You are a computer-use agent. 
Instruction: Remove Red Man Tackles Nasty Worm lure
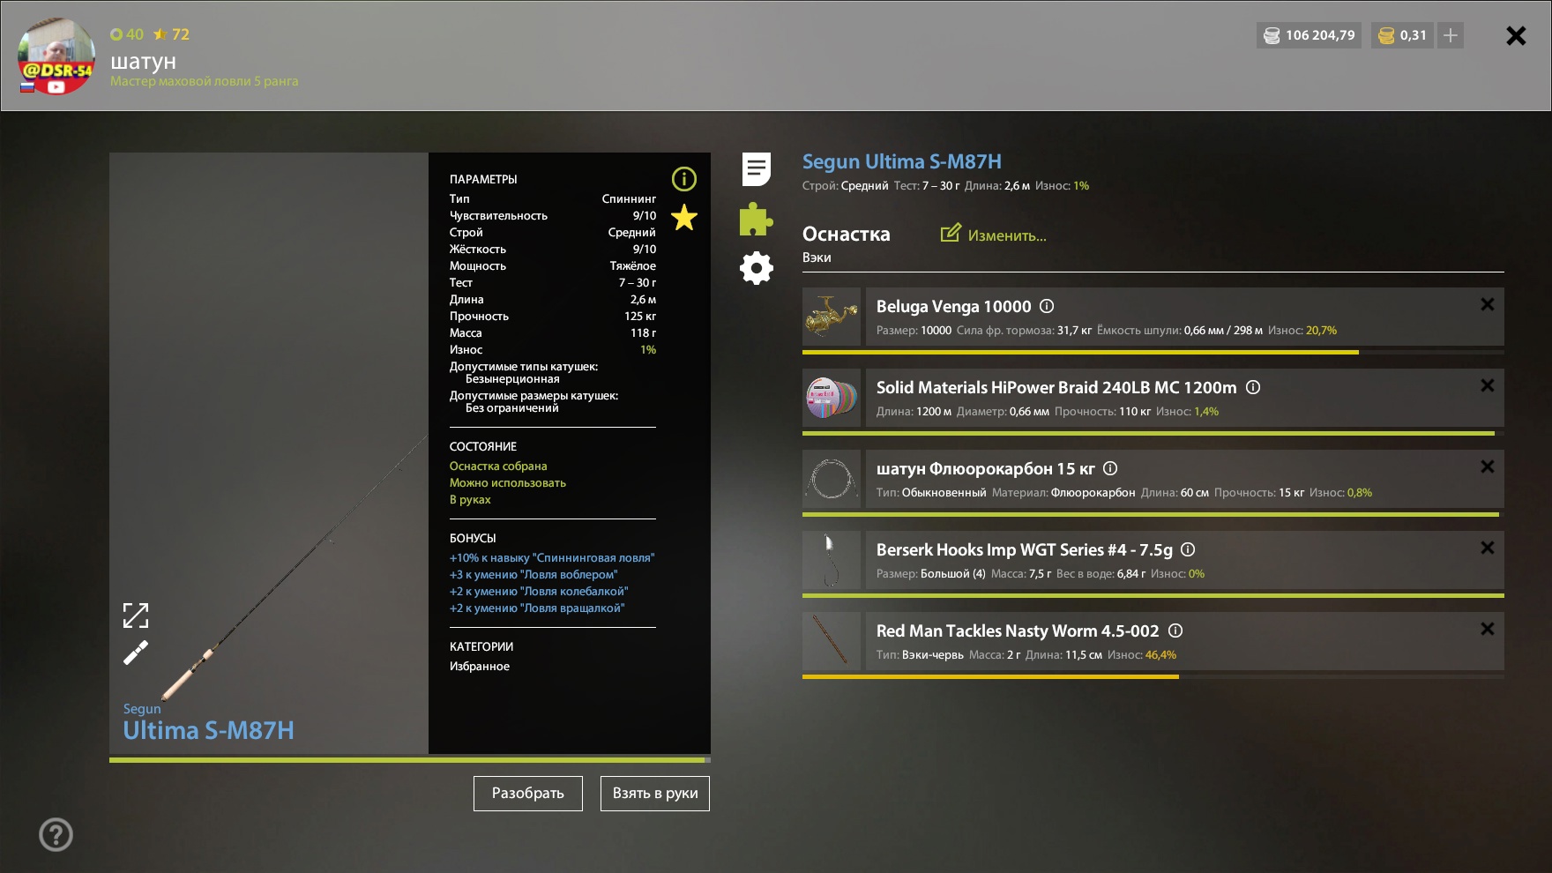click(1488, 629)
